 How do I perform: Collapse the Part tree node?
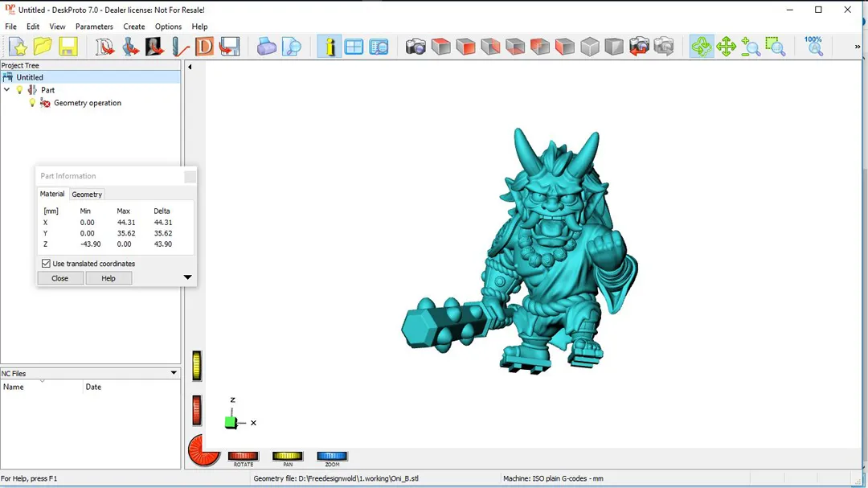point(6,90)
